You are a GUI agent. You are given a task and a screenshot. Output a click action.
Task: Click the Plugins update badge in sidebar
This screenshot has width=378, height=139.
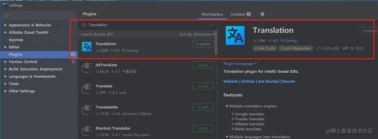click(x=73, y=54)
